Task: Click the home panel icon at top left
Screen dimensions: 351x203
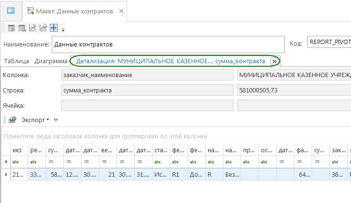Action: (x=11, y=11)
